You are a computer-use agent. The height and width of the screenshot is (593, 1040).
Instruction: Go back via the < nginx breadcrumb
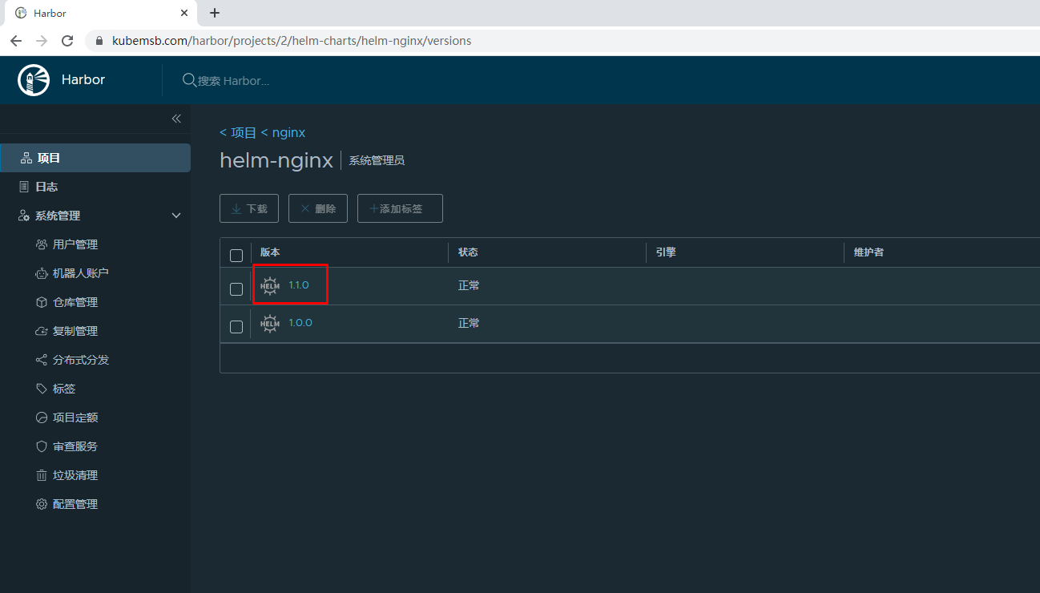coord(283,132)
